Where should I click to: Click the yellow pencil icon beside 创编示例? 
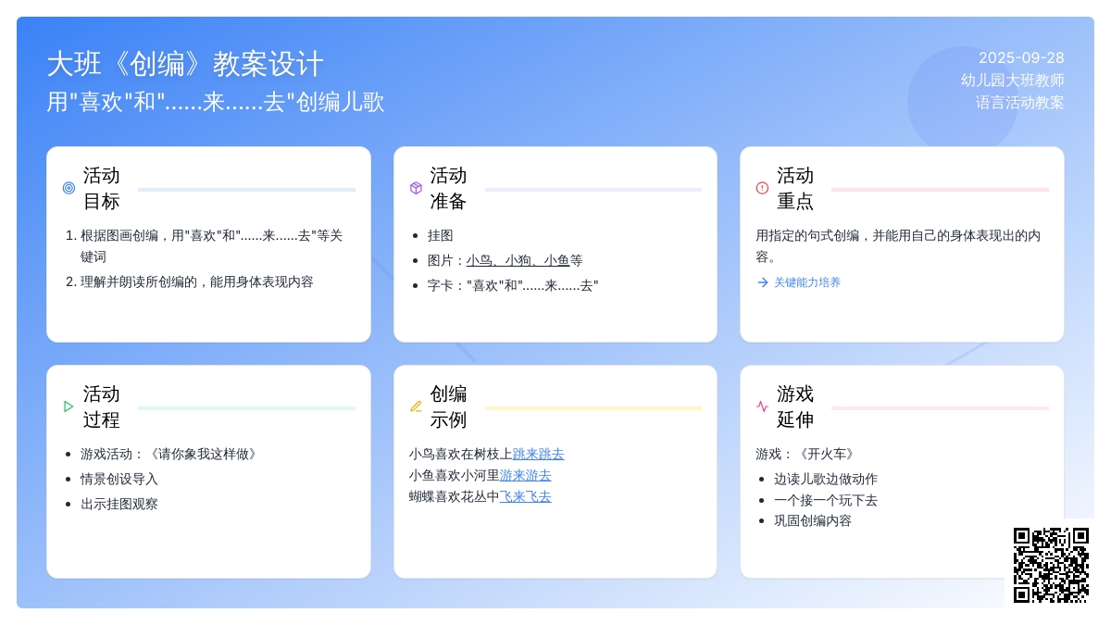[x=416, y=406]
